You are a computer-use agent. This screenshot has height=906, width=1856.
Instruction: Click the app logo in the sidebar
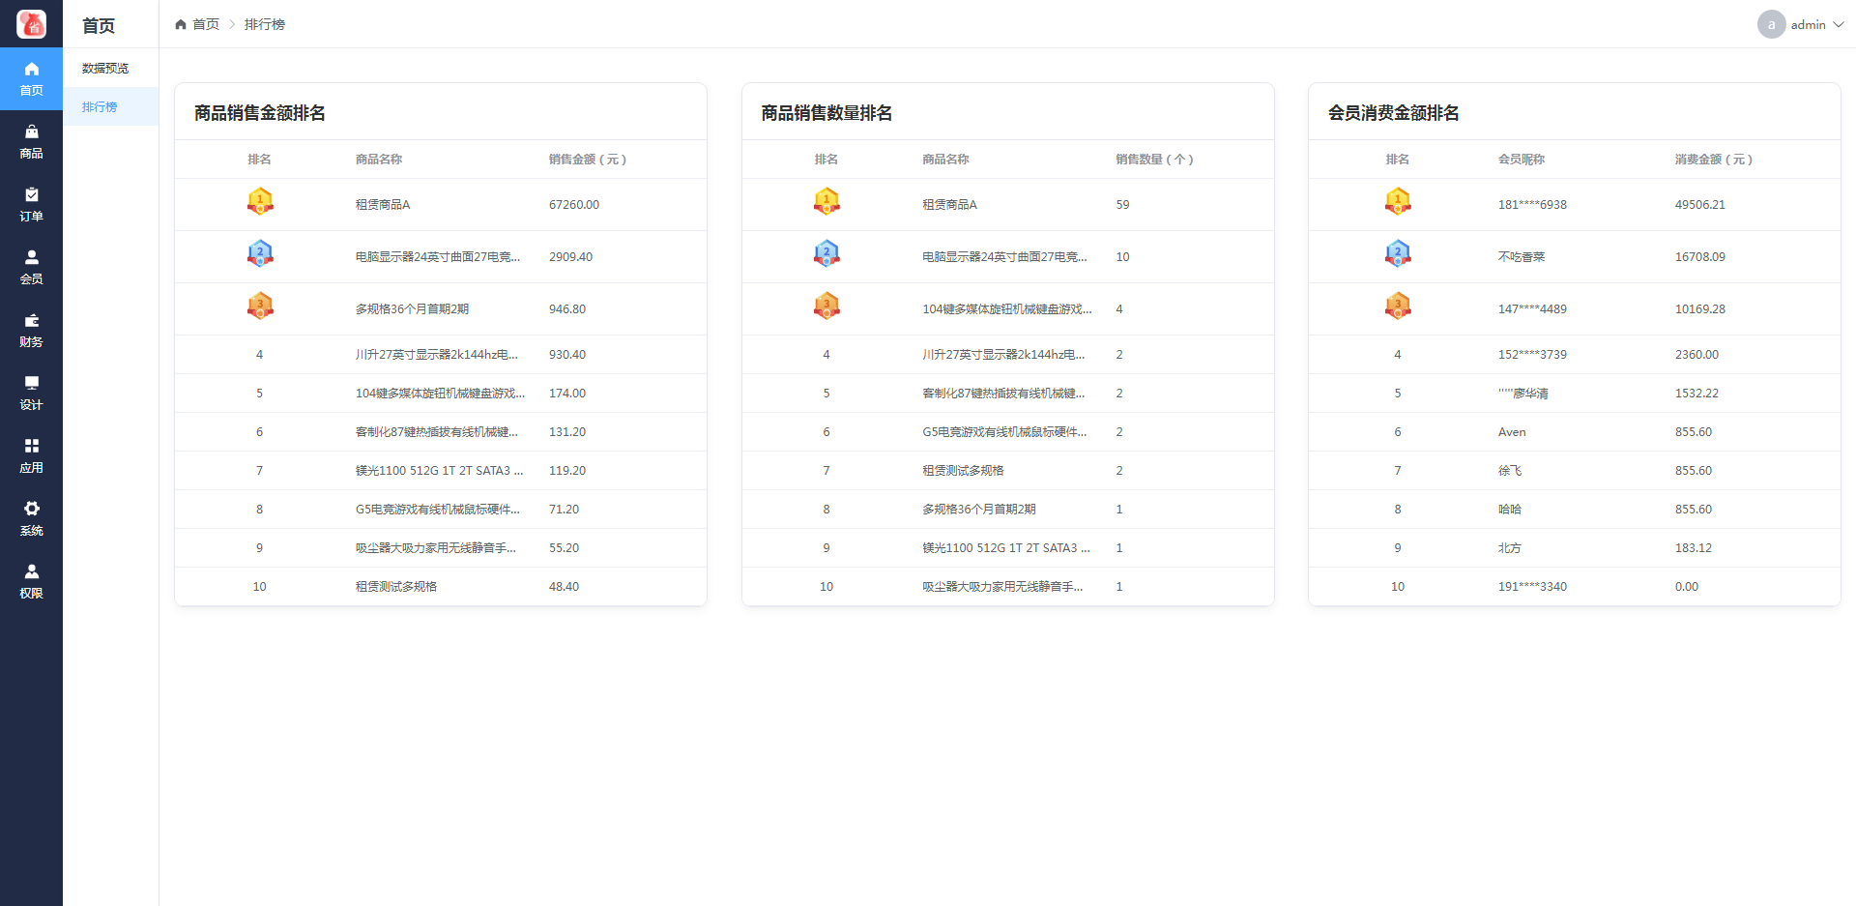coord(31,24)
